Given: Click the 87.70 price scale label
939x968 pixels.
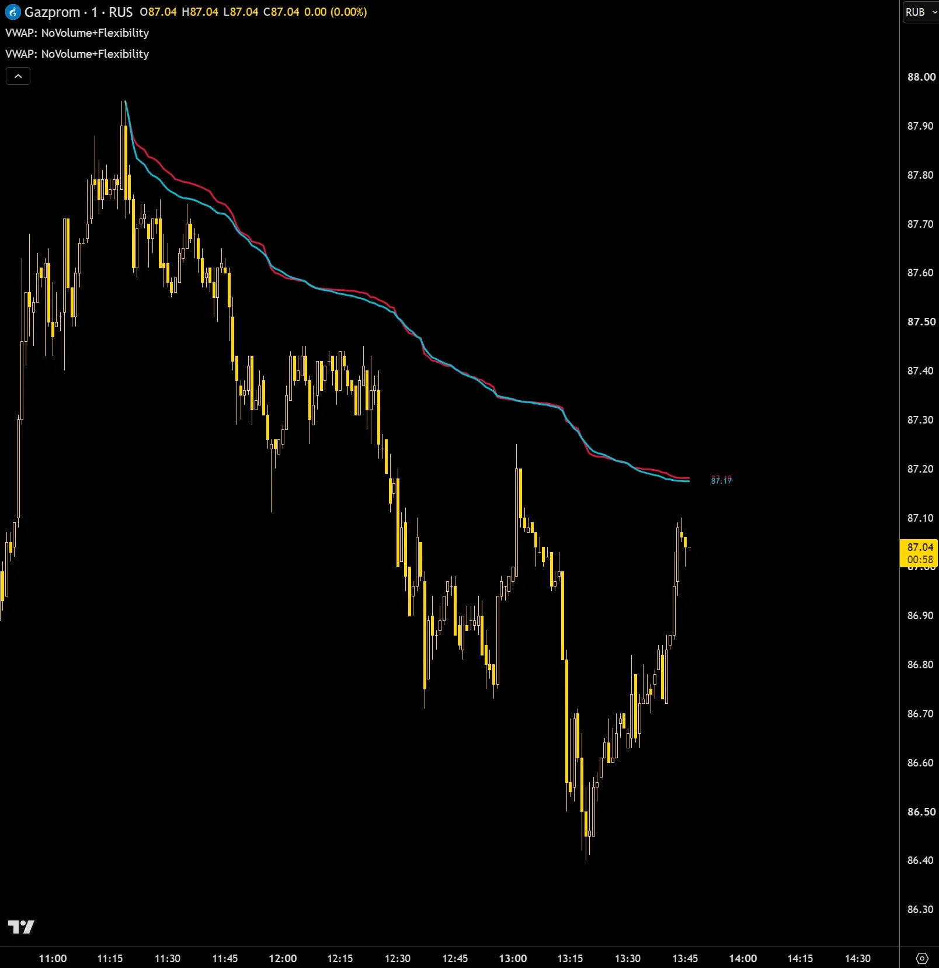Looking at the screenshot, I should [921, 224].
